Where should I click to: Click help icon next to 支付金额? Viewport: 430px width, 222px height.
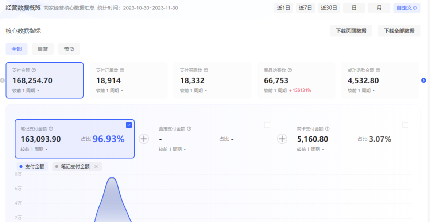[34, 70]
